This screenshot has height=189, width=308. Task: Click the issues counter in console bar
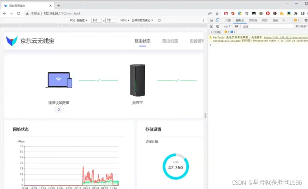pyautogui.click(x=223, y=32)
